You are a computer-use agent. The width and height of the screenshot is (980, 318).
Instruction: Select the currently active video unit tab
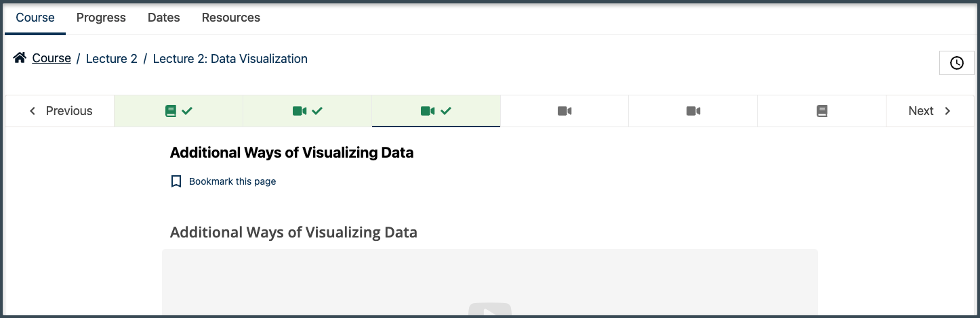click(436, 111)
